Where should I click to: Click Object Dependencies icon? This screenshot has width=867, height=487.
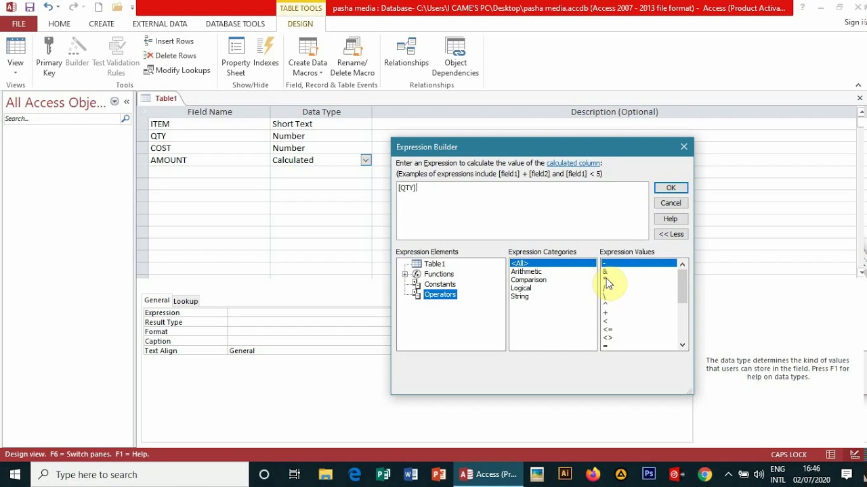point(455,57)
